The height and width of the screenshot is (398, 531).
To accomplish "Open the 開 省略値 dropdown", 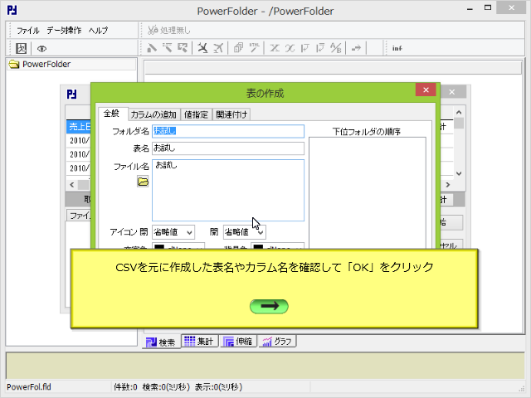I will pyautogui.click(x=244, y=232).
